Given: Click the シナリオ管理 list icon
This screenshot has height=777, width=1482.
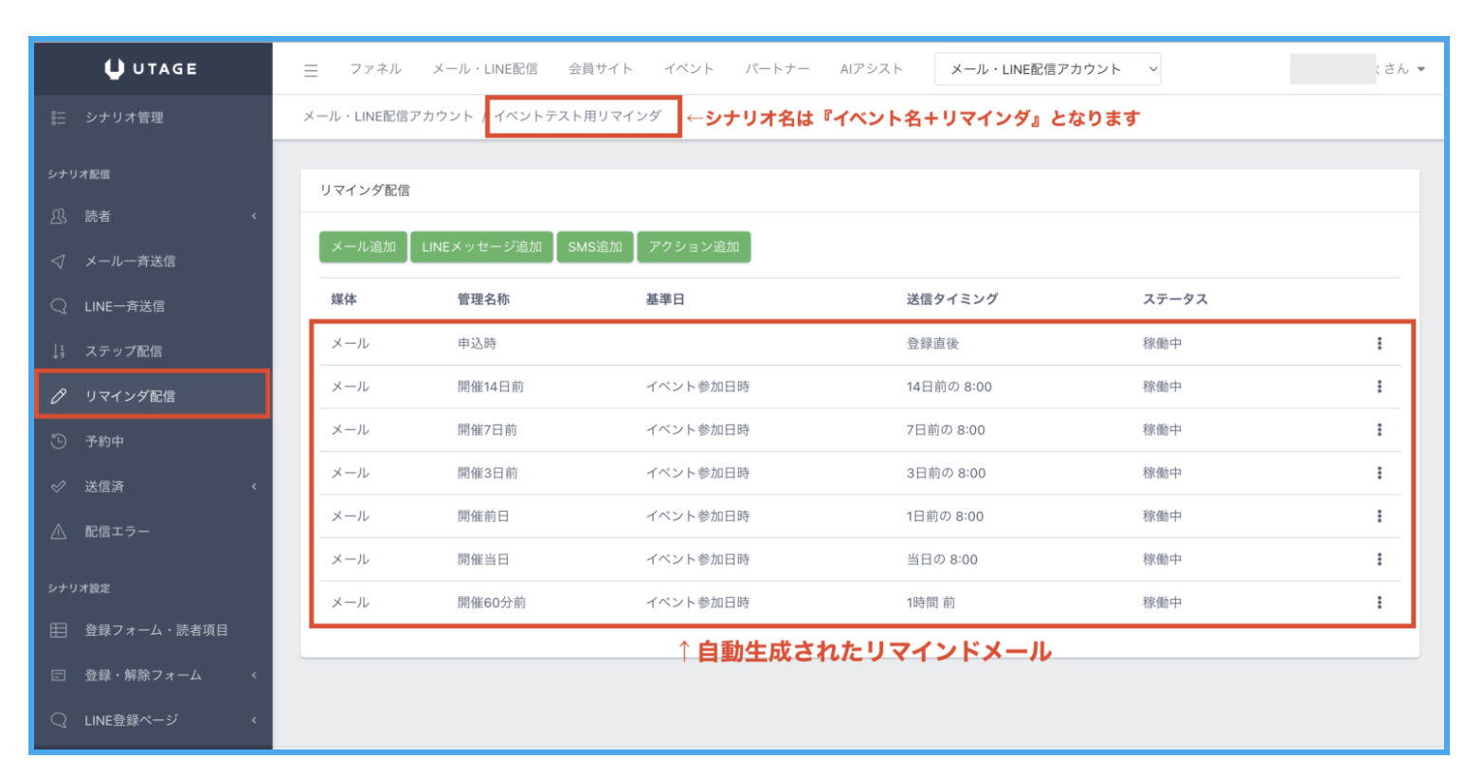Looking at the screenshot, I should pyautogui.click(x=59, y=117).
